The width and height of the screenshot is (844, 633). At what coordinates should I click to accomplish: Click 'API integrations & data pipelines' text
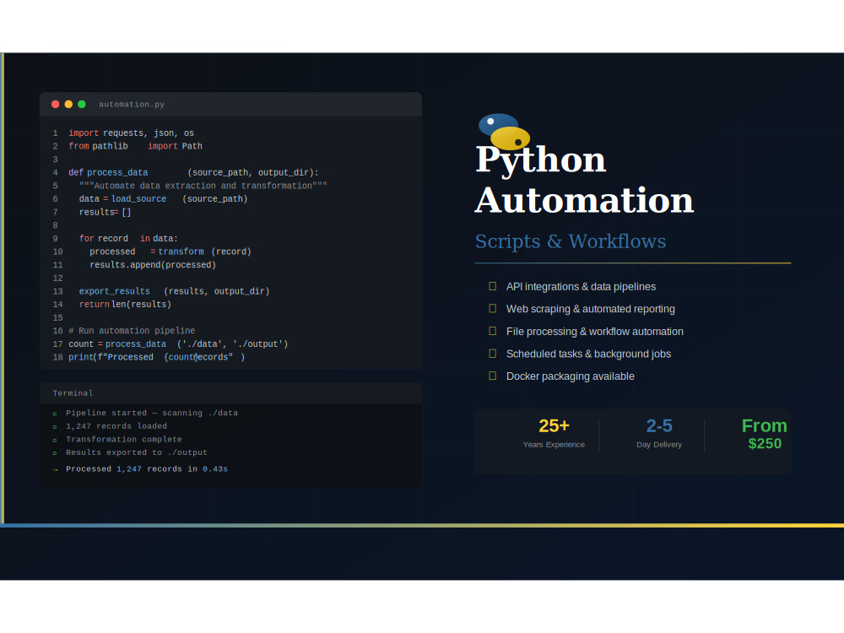pos(581,286)
